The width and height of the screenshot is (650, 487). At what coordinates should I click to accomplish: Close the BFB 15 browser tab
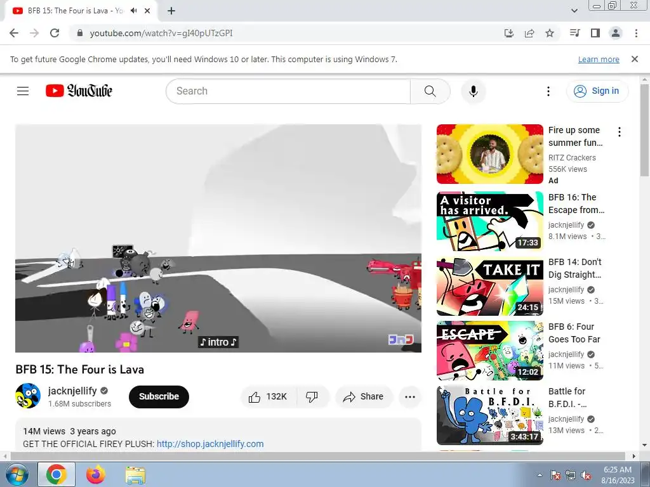coord(147,11)
